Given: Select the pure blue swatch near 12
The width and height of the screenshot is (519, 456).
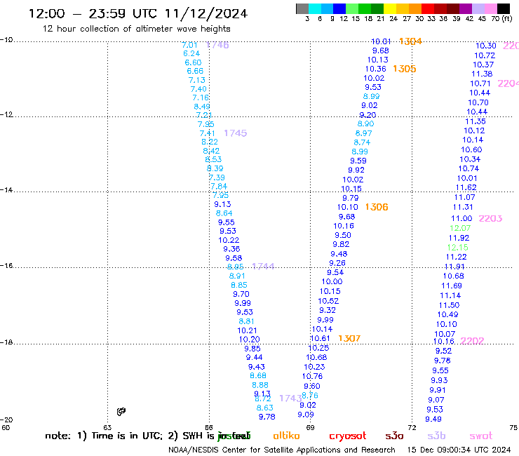Looking at the screenshot, I should pos(339,8).
